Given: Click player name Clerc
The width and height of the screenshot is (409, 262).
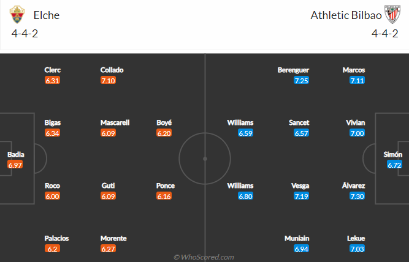Looking at the screenshot, I should coord(53,70).
